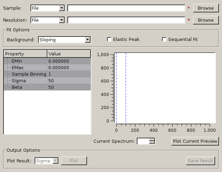Browse for a Sample file
This screenshot has width=222, height=172.
tap(205, 8)
